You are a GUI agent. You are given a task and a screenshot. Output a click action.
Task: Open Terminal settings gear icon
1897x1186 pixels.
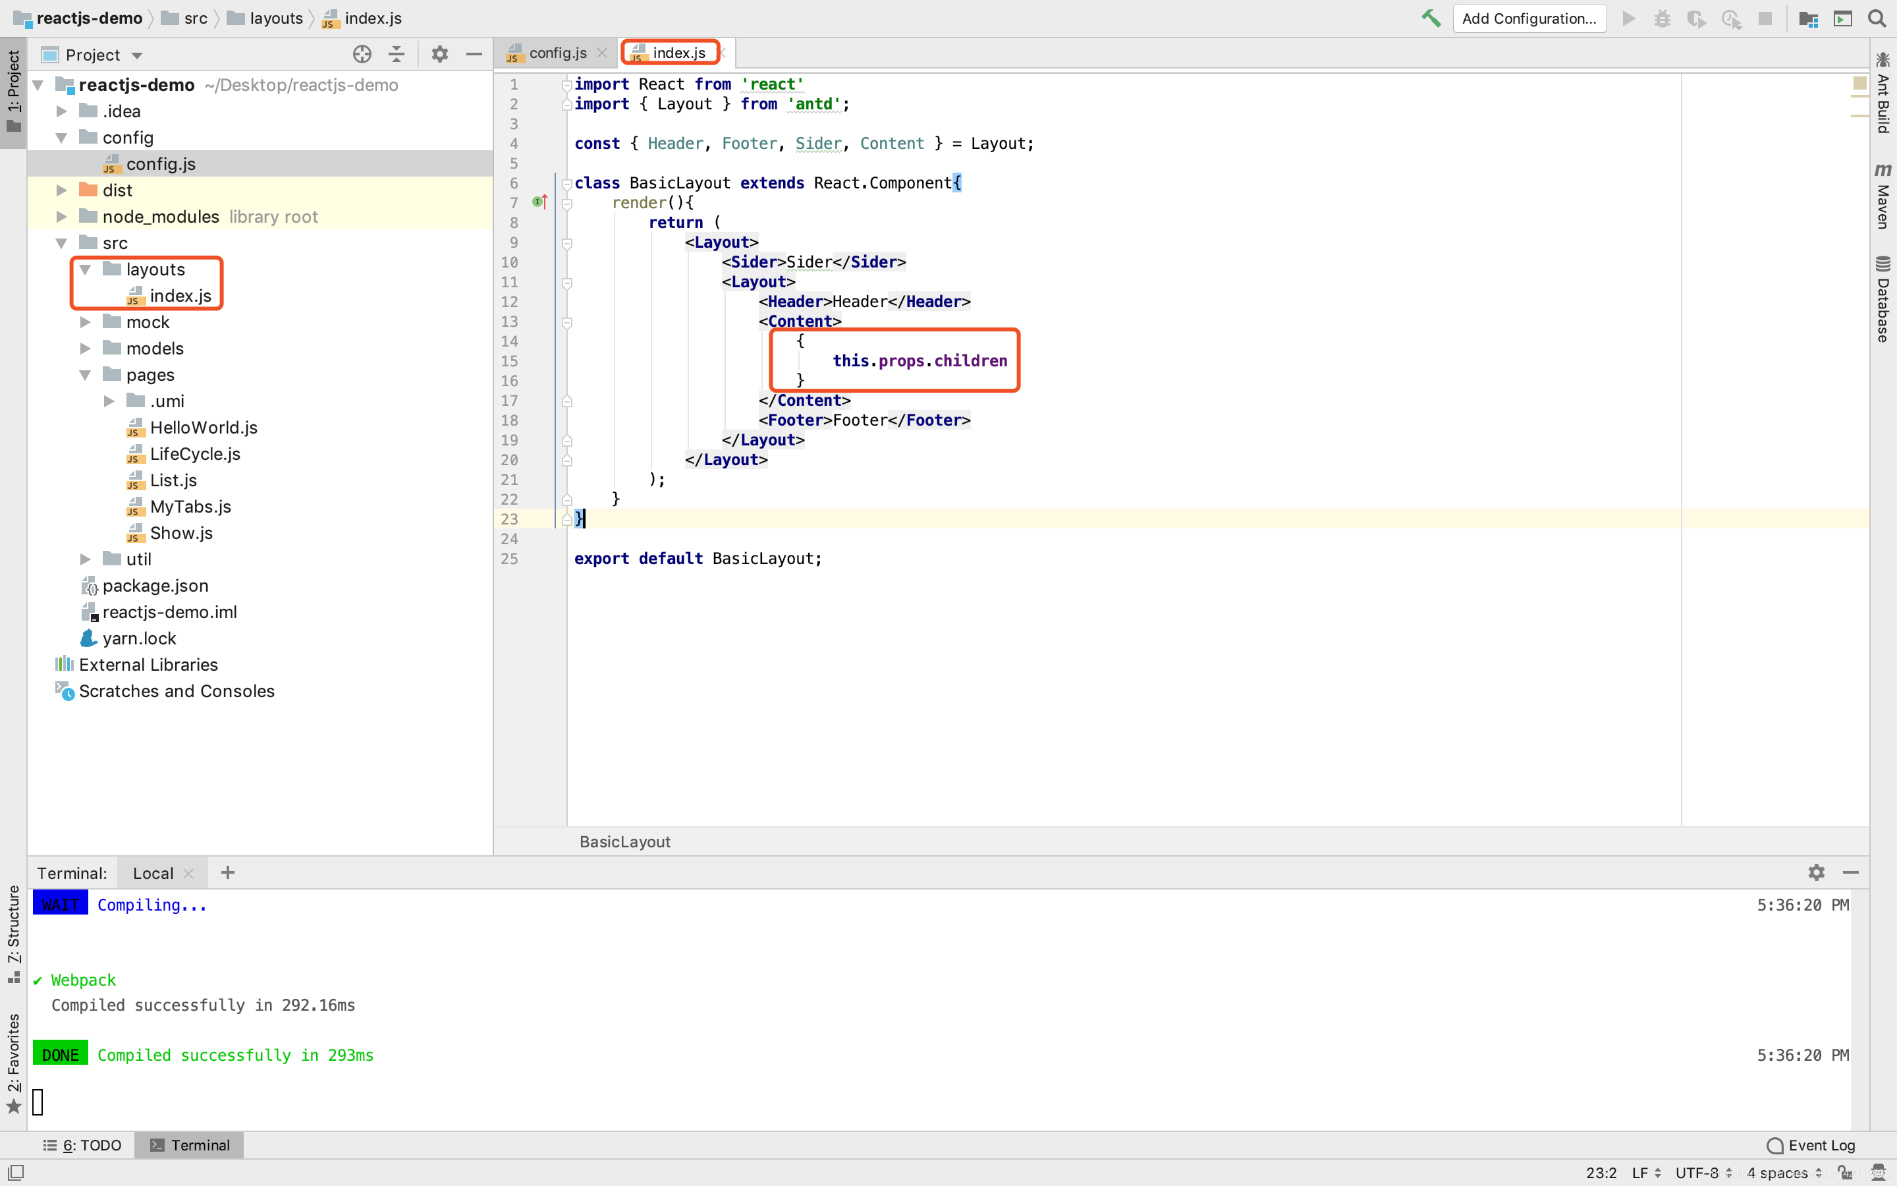(x=1816, y=872)
